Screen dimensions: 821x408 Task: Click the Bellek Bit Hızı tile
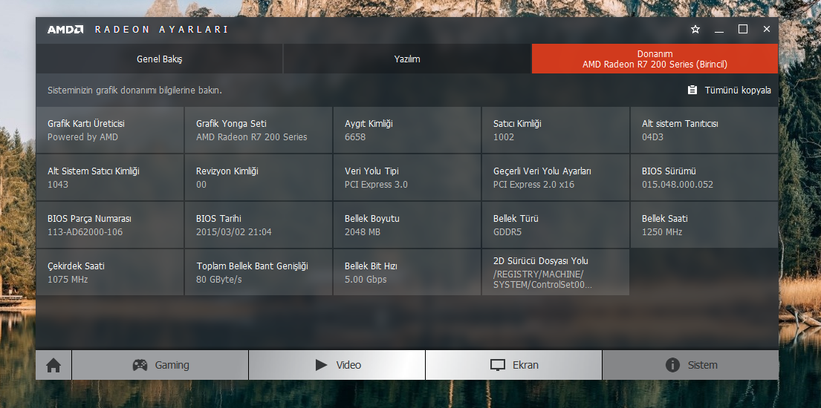click(407, 272)
